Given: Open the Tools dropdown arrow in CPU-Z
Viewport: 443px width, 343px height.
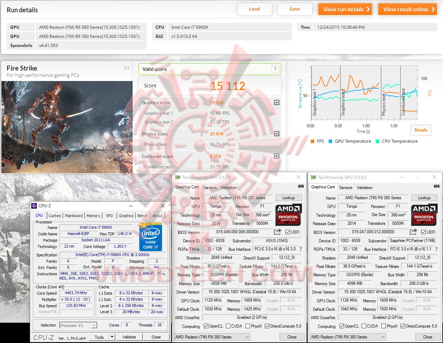Looking at the screenshot, I should (x=112, y=337).
